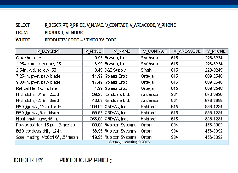The height and width of the screenshot is (173, 238).
Task: Select the V_PHONE column header
Action: click(216, 51)
